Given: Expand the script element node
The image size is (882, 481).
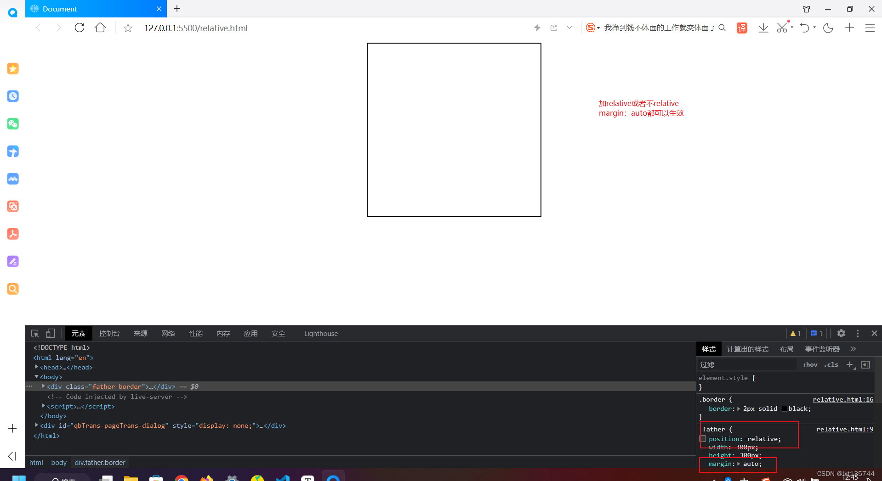Looking at the screenshot, I should [x=43, y=406].
